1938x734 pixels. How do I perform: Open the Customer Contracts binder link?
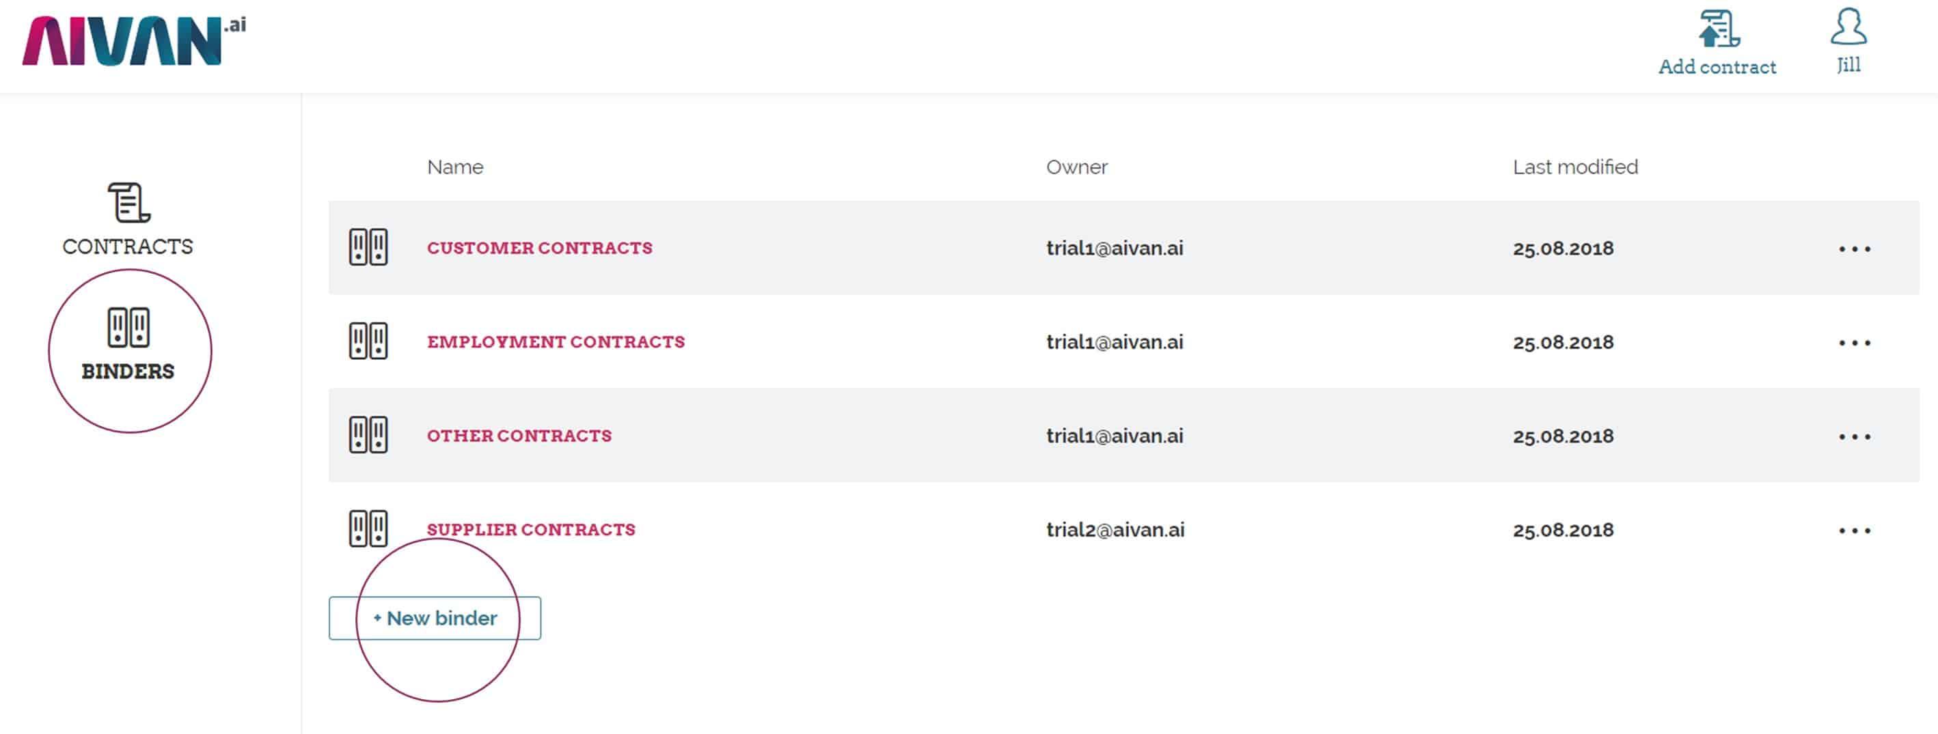pos(539,248)
